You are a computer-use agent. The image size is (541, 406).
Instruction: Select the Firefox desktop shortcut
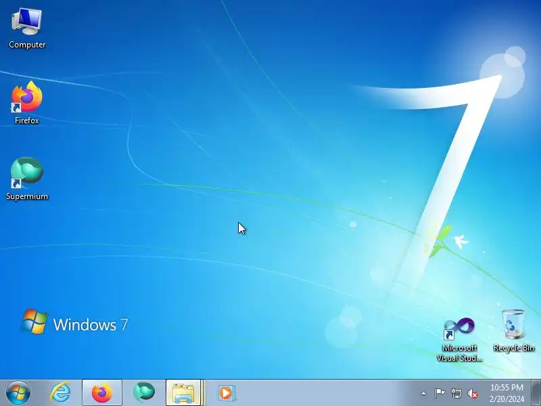click(x=27, y=103)
